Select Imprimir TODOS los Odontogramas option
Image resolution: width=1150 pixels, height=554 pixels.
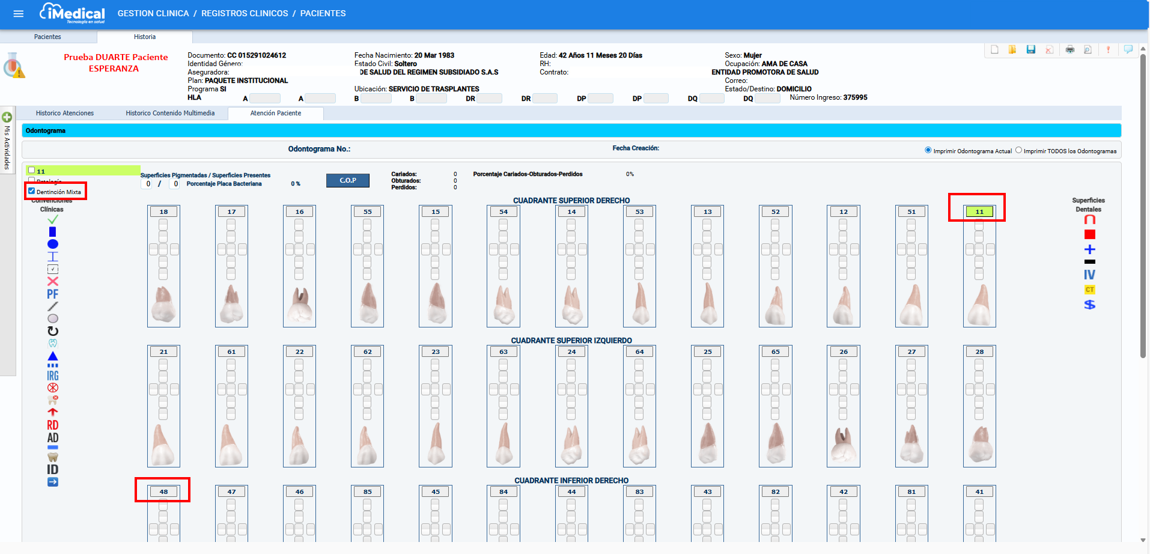[1018, 150]
